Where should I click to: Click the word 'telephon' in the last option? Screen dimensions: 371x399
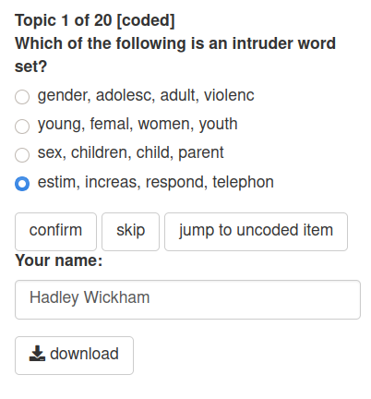(243, 182)
